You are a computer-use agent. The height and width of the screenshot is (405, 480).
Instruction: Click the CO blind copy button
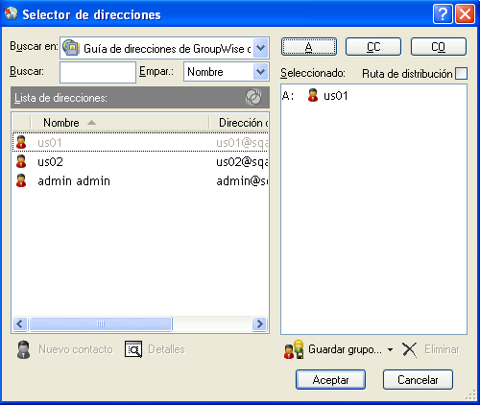pyautogui.click(x=439, y=47)
